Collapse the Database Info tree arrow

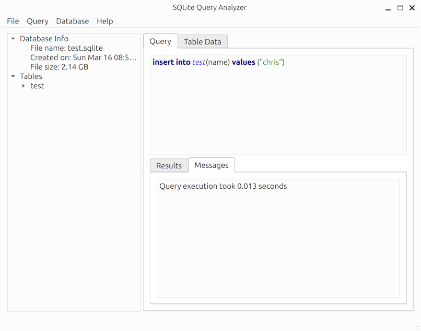14,39
